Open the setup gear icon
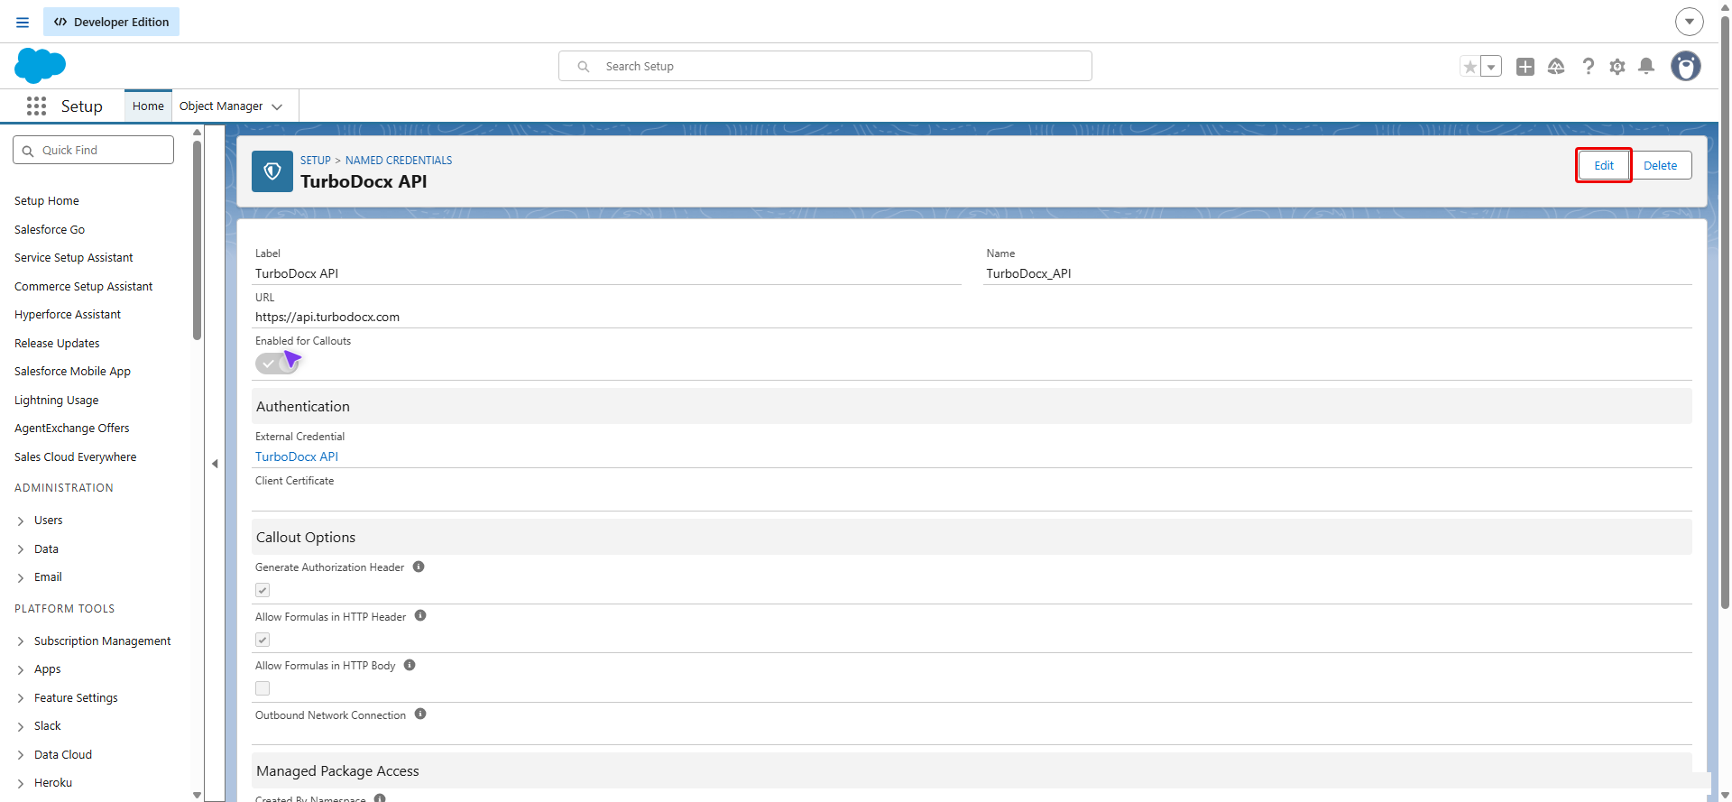 (x=1617, y=67)
